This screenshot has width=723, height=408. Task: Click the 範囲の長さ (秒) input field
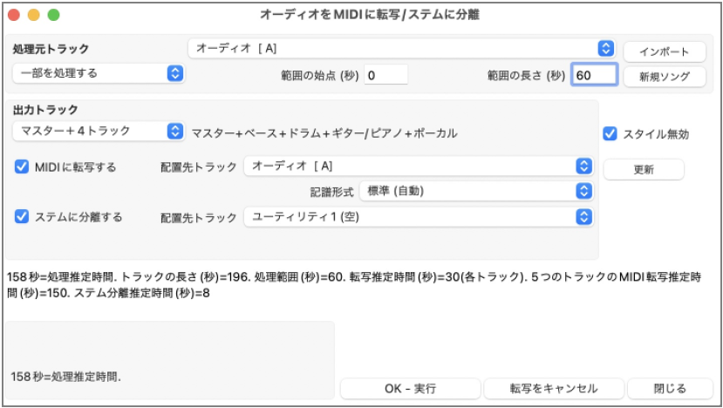[x=594, y=75]
